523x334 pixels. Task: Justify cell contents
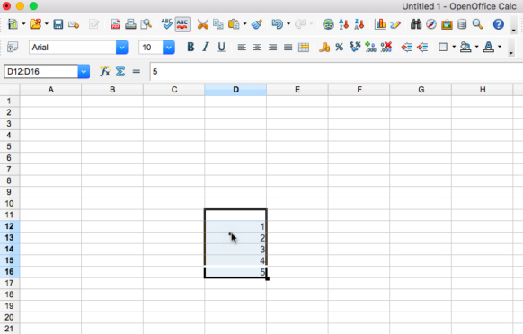click(288, 48)
